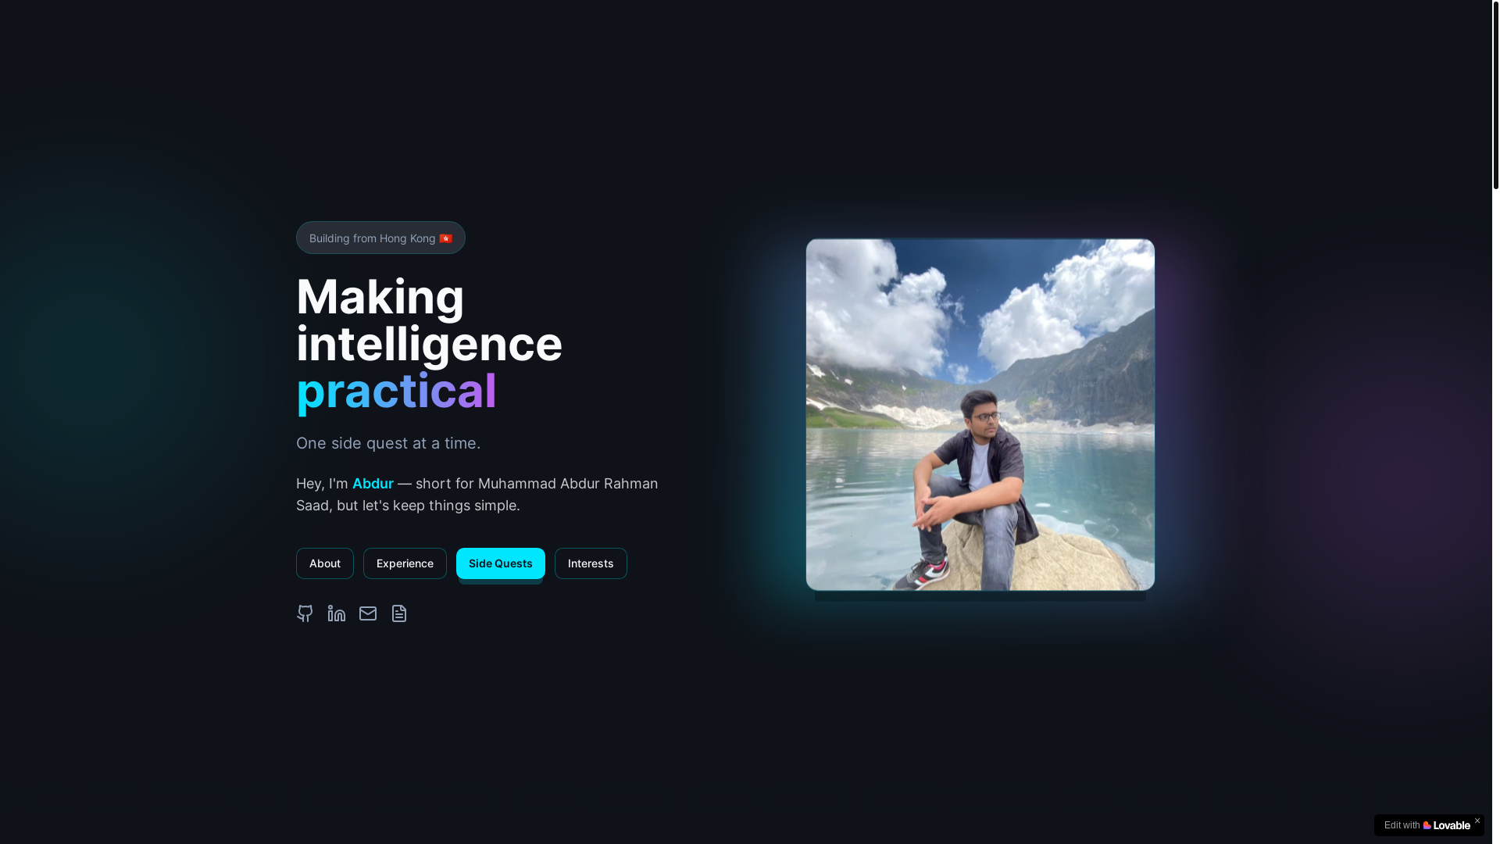Viewport: 1500px width, 844px height.
Task: Jump to the Interests section
Action: click(591, 563)
